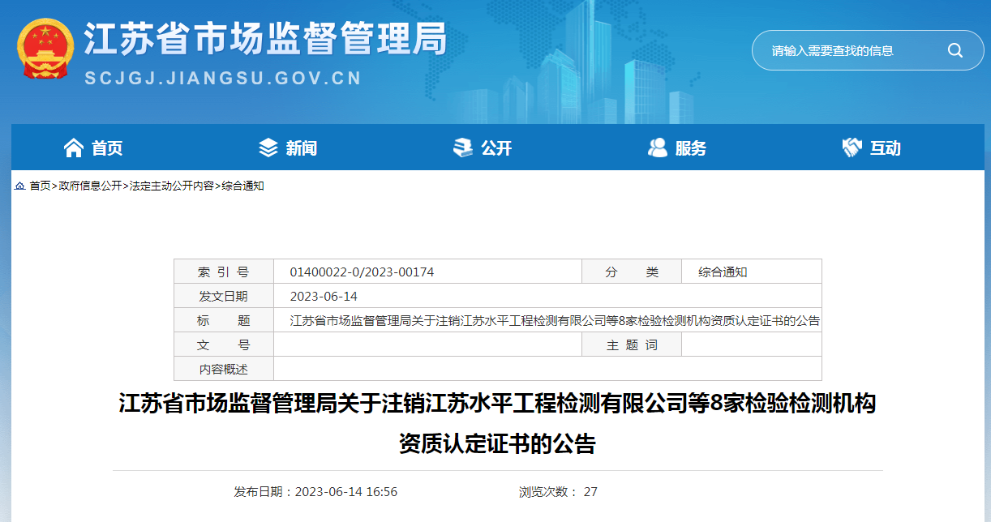Click the national emblem logo
Screen dimensions: 991x522
(45, 49)
